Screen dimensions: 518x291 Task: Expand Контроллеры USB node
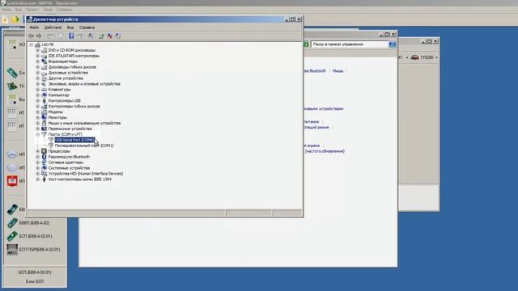coord(38,100)
